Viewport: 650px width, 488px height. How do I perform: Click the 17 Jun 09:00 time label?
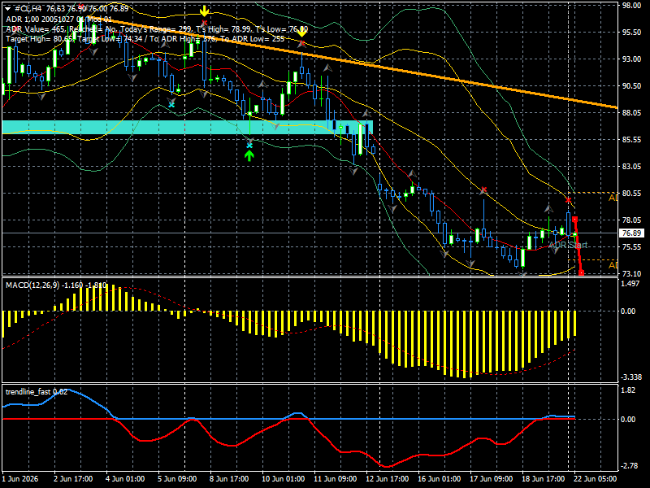491,479
